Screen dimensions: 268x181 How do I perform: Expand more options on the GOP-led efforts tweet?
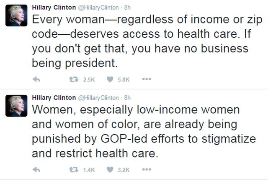click(147, 169)
